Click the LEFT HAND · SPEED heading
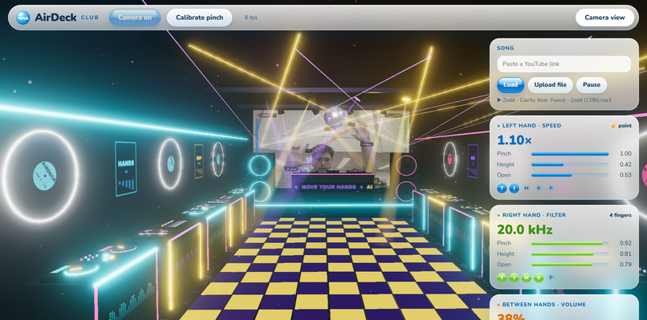Image resolution: width=647 pixels, height=320 pixels. [531, 126]
